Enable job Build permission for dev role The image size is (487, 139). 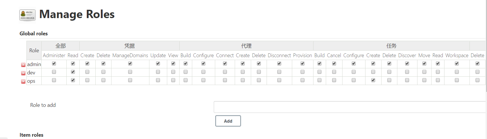(x=319, y=72)
